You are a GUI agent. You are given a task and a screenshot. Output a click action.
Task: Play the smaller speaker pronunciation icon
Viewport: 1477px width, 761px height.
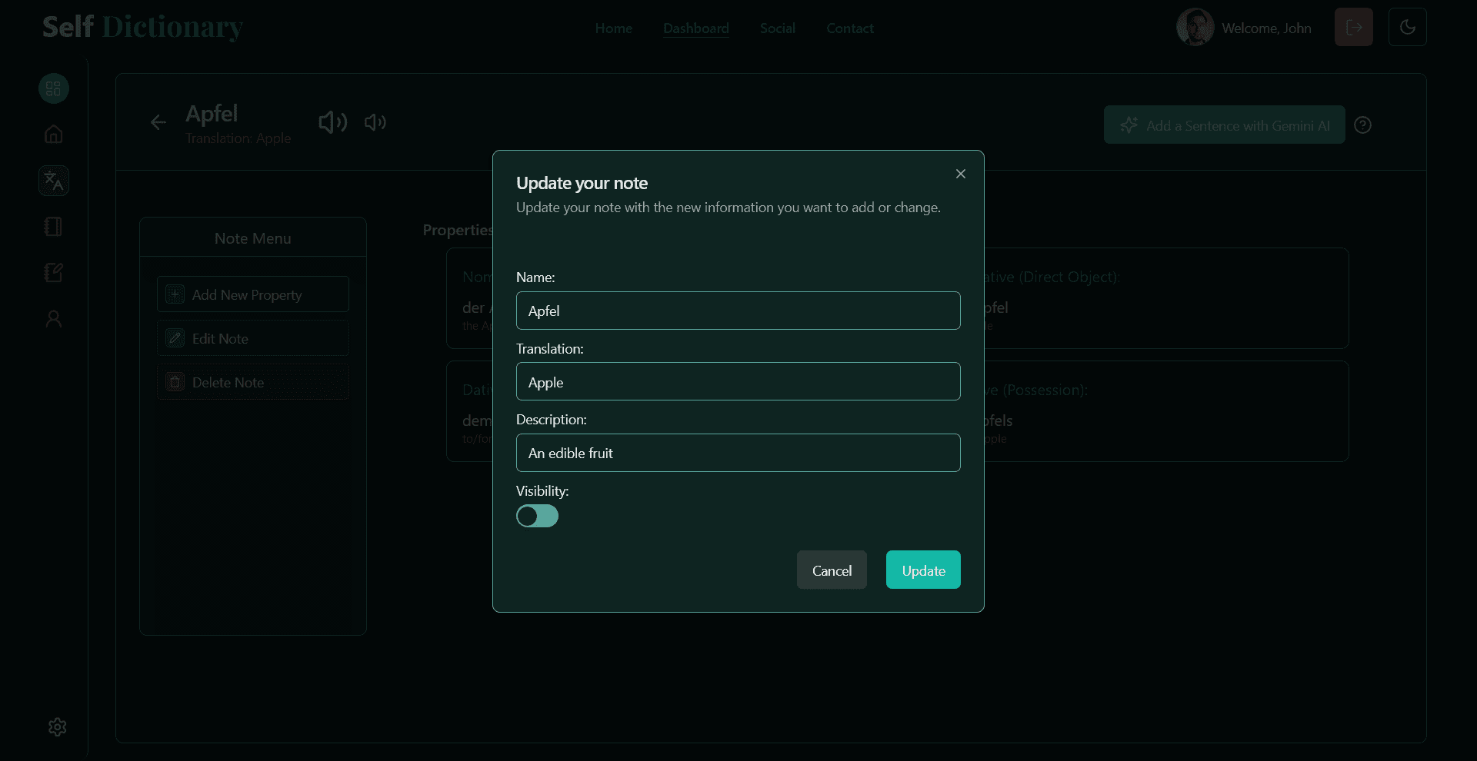(x=375, y=122)
